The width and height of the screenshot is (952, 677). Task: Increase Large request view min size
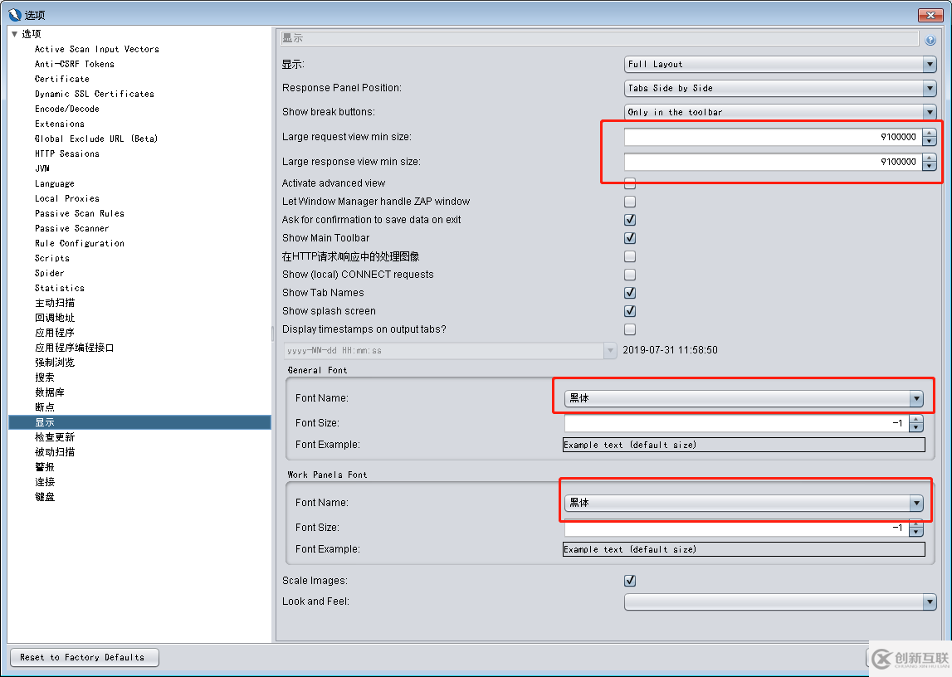929,133
